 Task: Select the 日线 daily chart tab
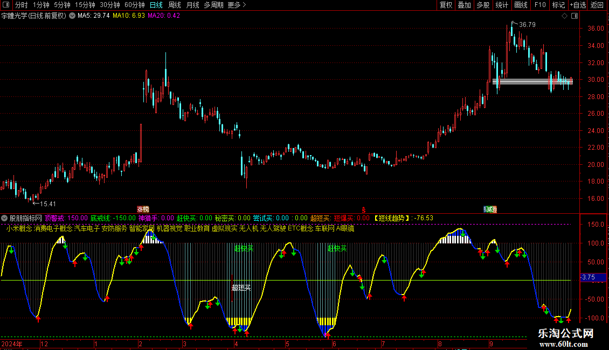(x=156, y=5)
